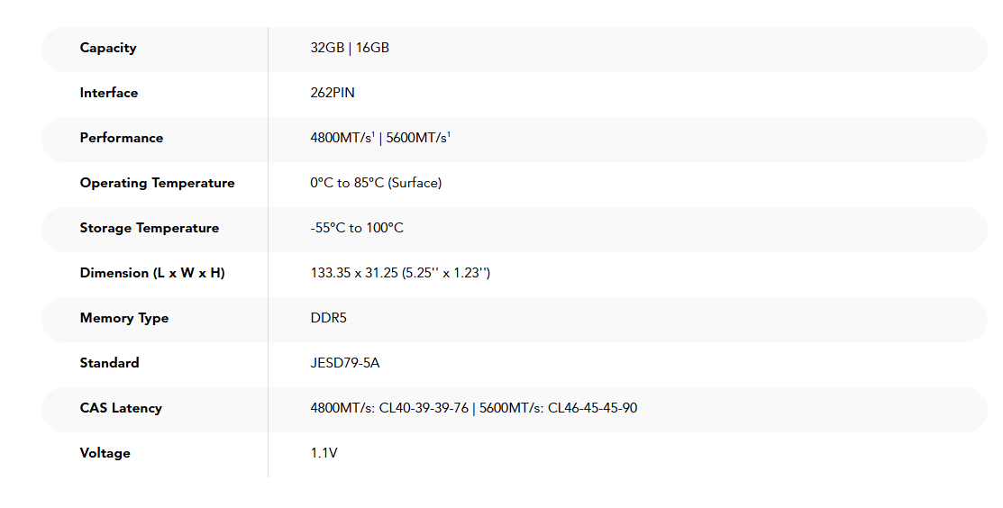
Task: Click the Storage Temperature label
Action: pos(150,228)
